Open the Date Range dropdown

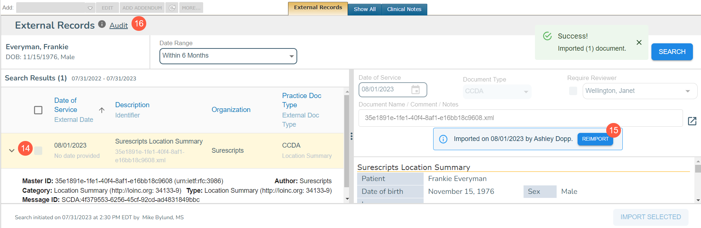click(228, 56)
